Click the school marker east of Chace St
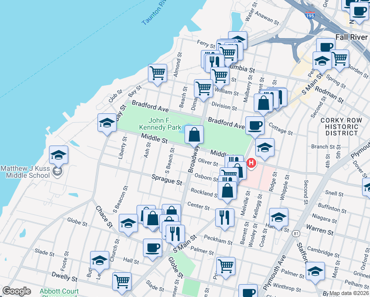Viewport: 370px width, 297px height. pyautogui.click(x=128, y=223)
